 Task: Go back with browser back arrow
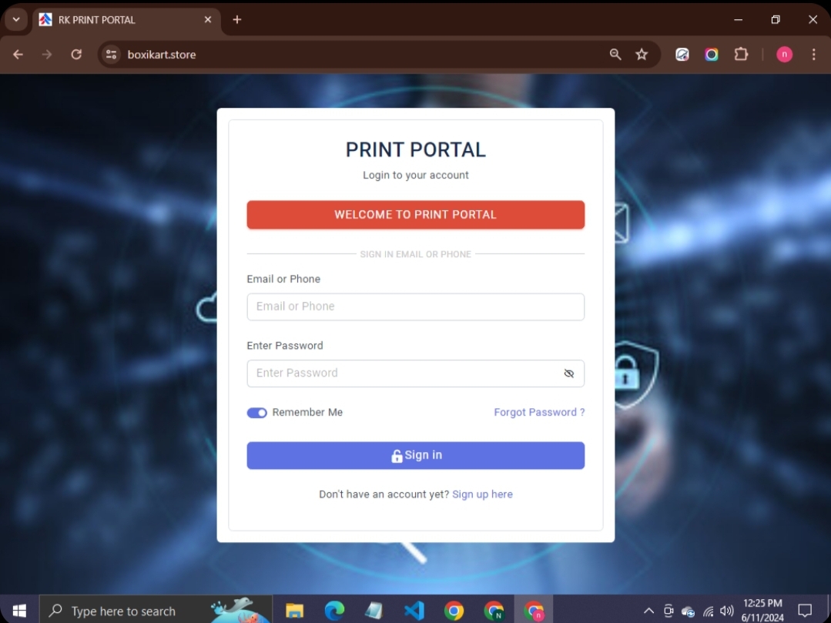(x=18, y=54)
